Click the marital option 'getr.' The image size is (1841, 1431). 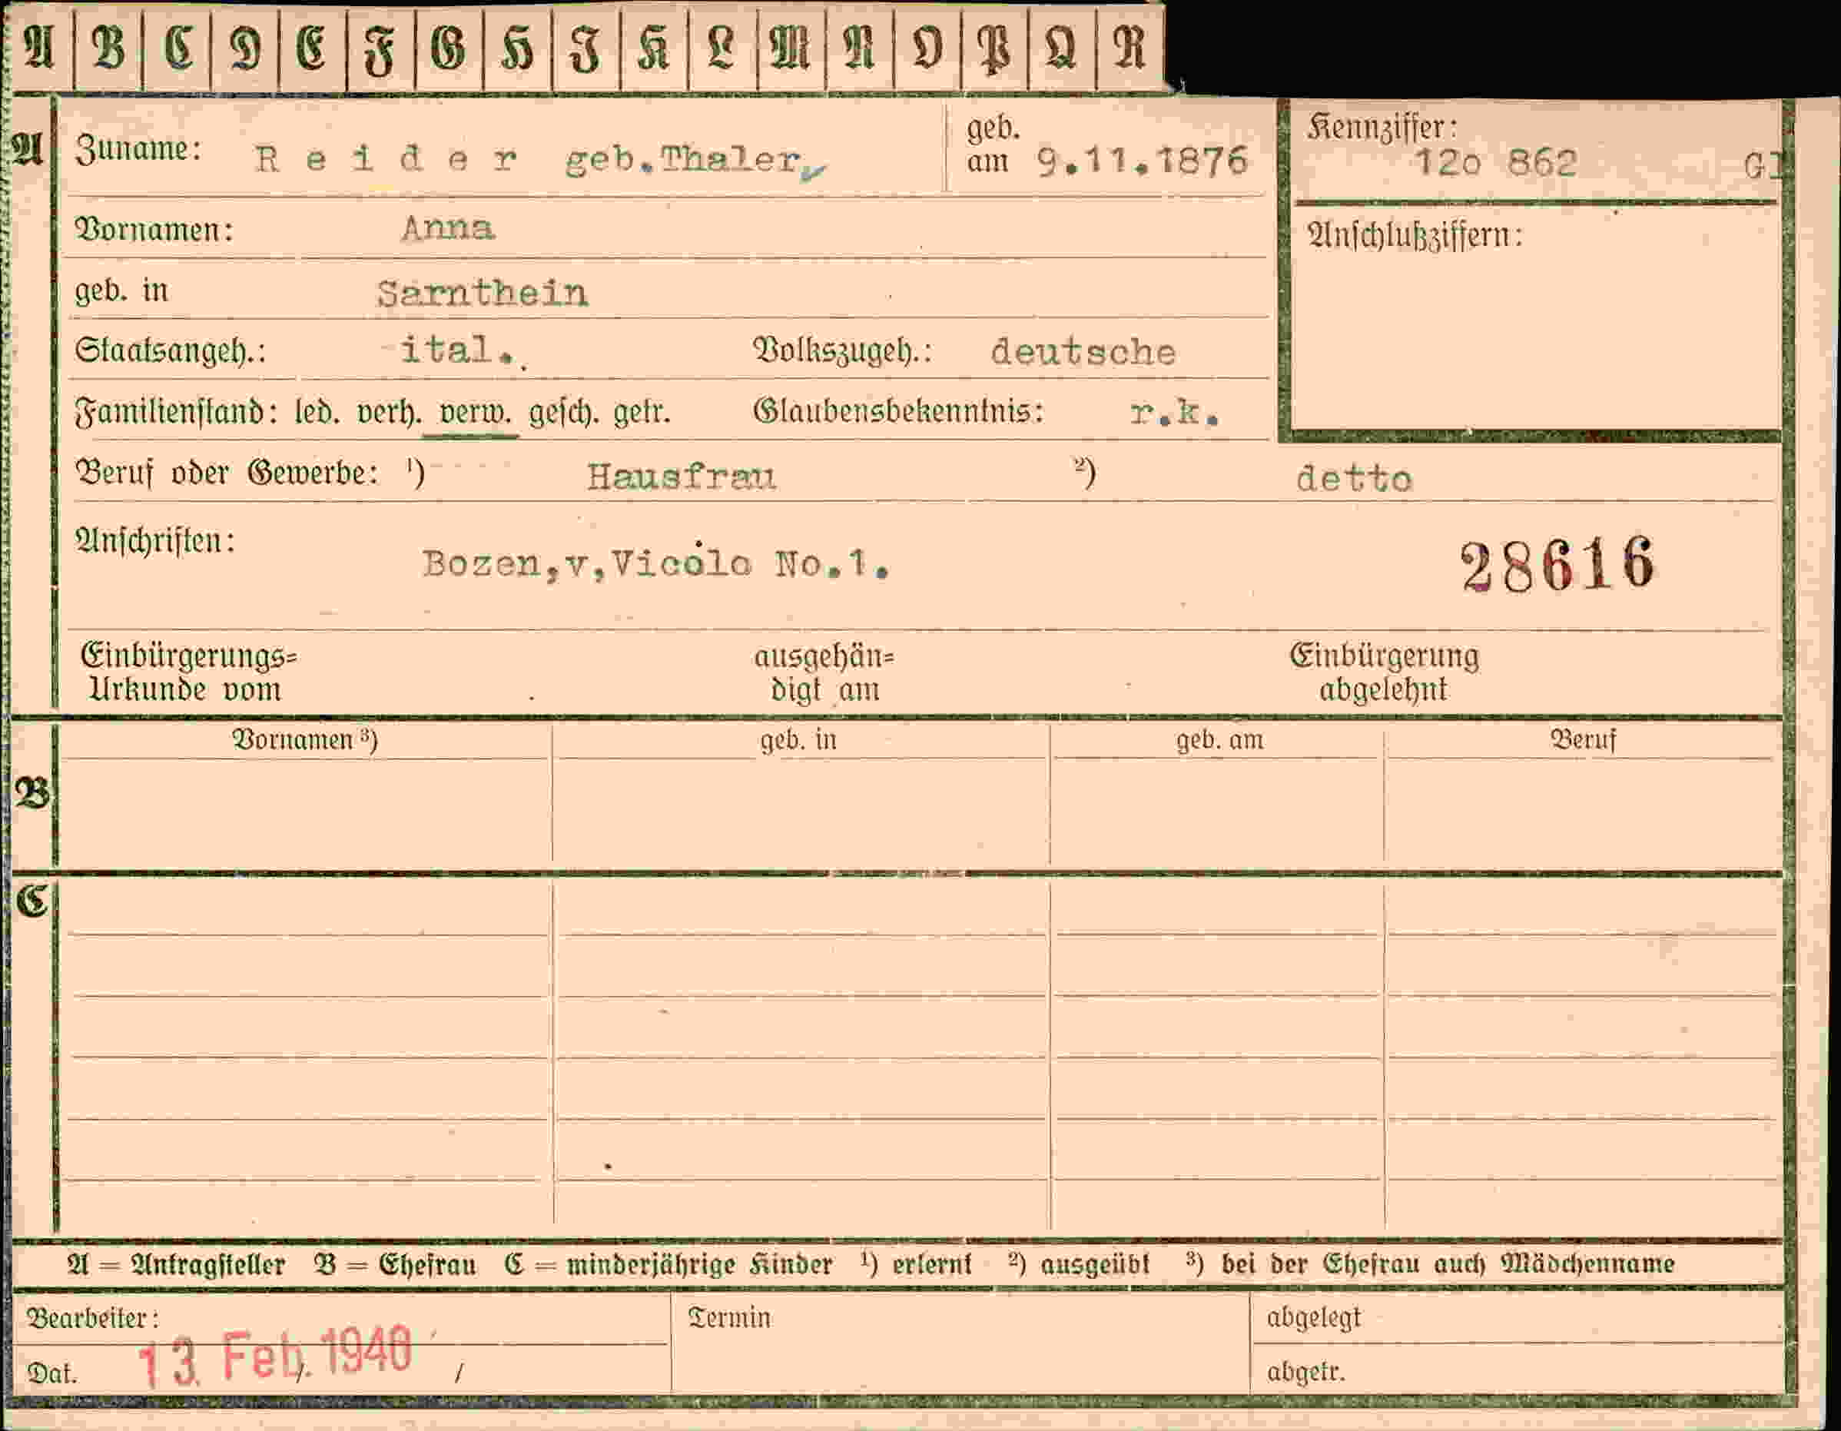642,413
